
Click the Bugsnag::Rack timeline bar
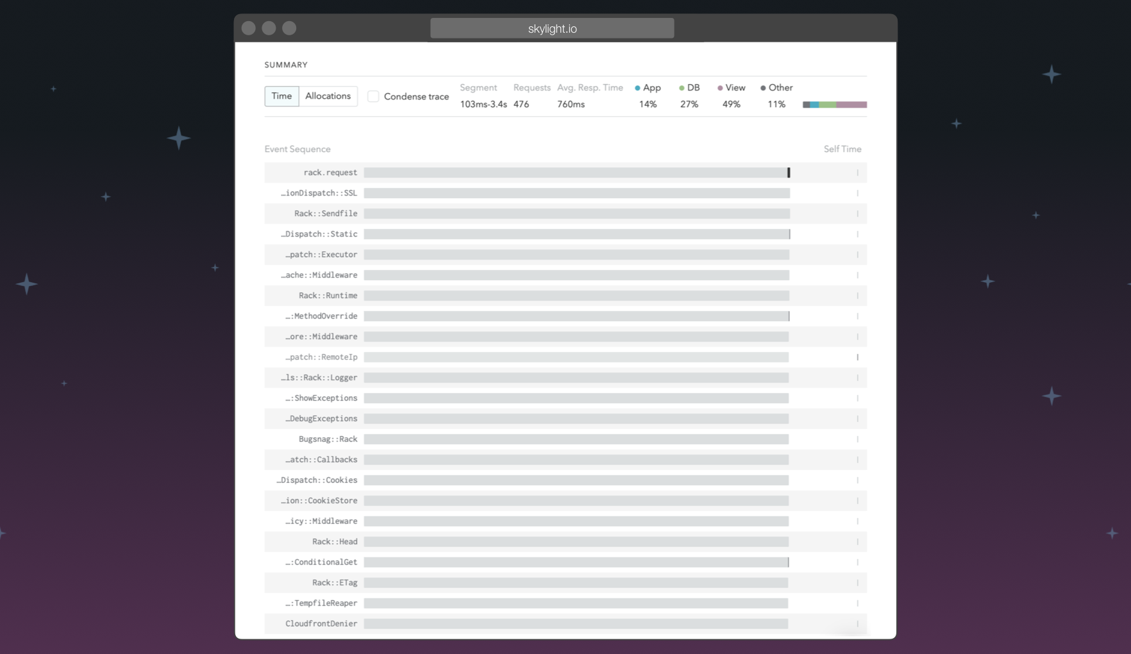tap(576, 439)
